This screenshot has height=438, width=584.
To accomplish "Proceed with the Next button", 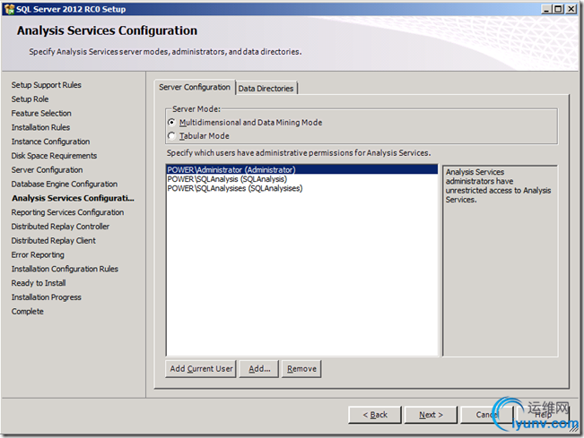I will click(431, 415).
